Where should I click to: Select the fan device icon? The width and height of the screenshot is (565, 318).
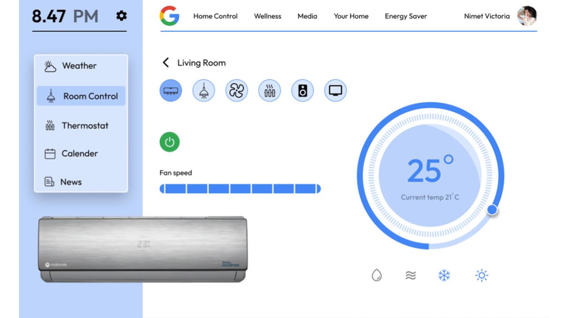pyautogui.click(x=237, y=91)
